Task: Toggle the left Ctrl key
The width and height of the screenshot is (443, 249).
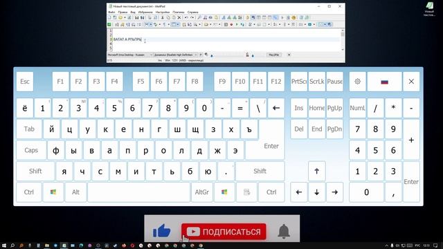Action: tap(29, 192)
